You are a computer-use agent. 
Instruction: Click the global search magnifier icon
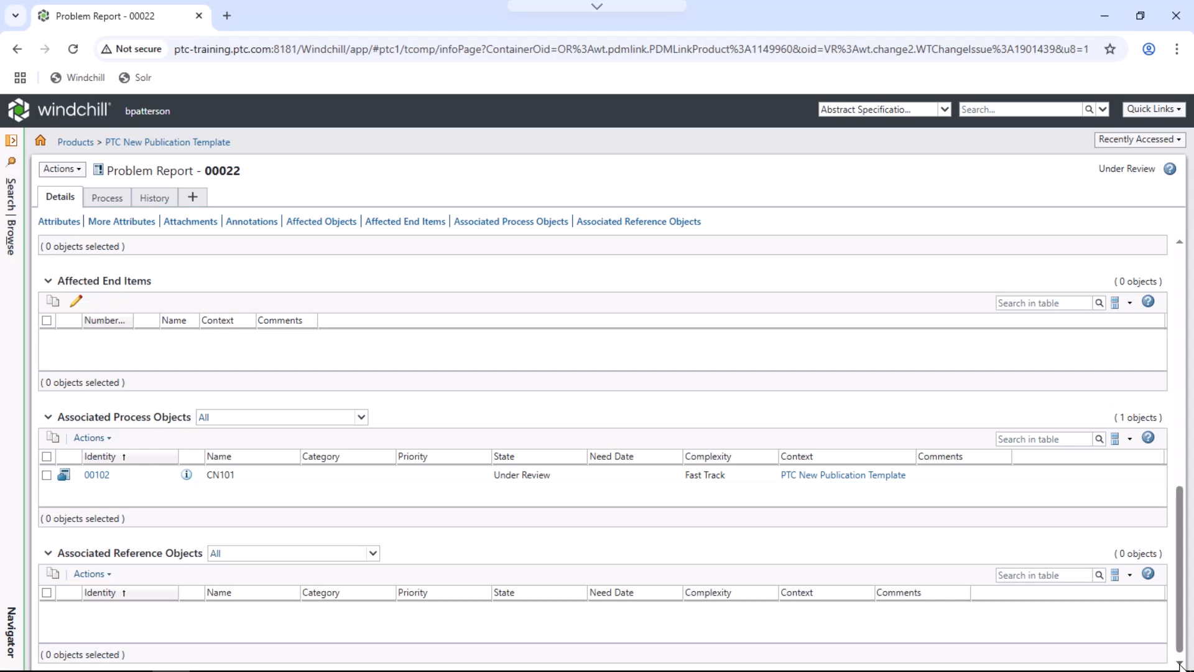1089,110
